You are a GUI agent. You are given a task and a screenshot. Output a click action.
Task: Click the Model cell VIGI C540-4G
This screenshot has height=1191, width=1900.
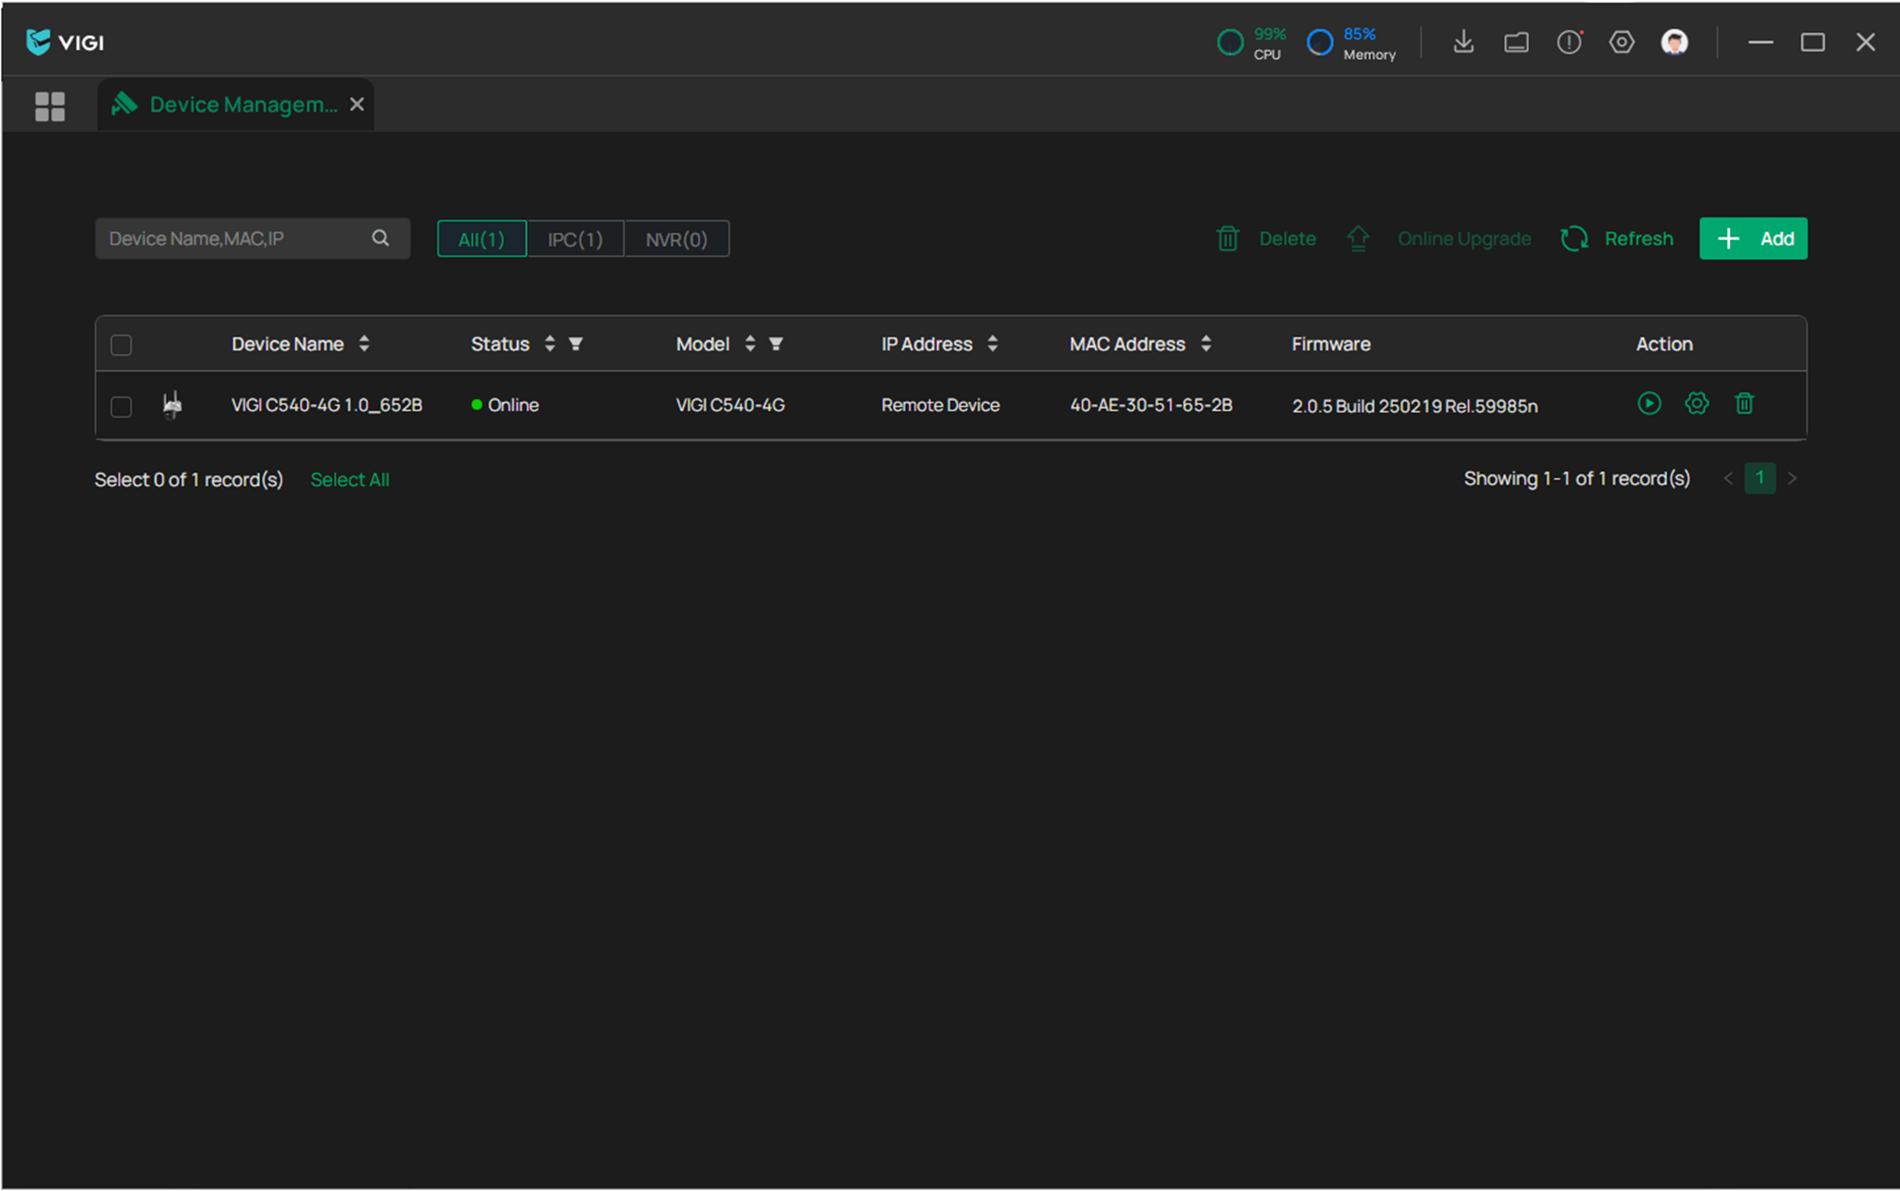(730, 405)
